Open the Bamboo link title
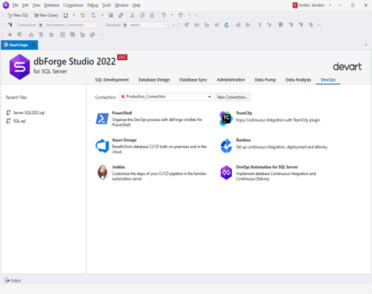The height and width of the screenshot is (294, 372). click(x=243, y=140)
